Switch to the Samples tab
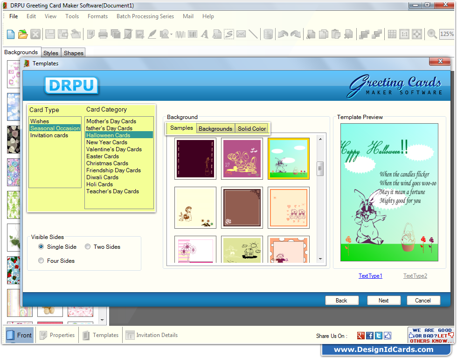The height and width of the screenshot is (358, 457). 181,128
